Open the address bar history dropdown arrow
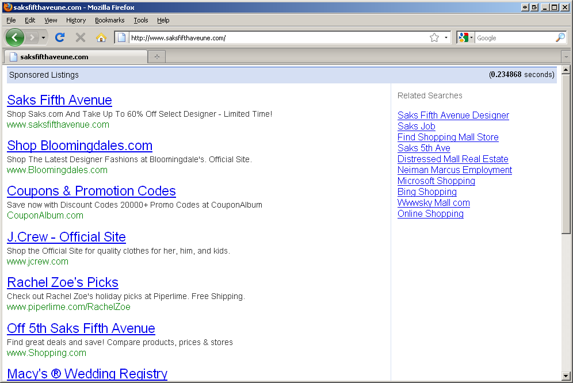This screenshot has height=383, width=573. [446, 37]
